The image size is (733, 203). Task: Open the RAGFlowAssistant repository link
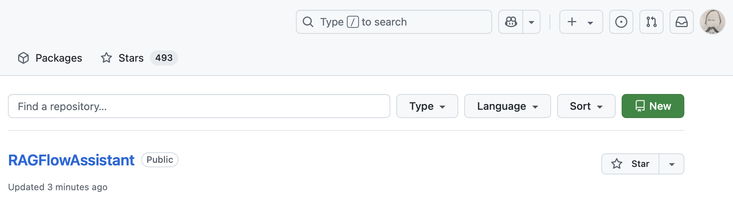coord(71,160)
